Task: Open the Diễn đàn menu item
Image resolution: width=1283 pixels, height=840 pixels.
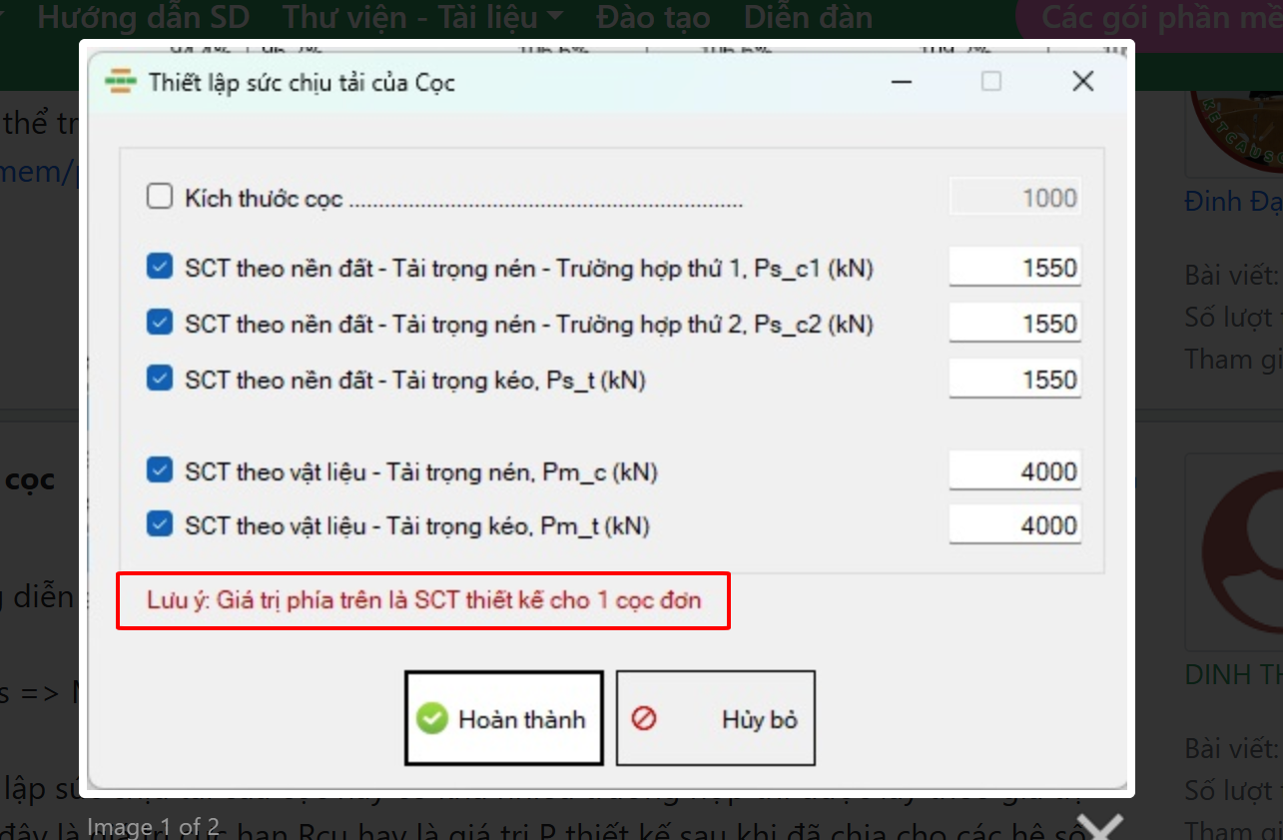Action: 808,17
